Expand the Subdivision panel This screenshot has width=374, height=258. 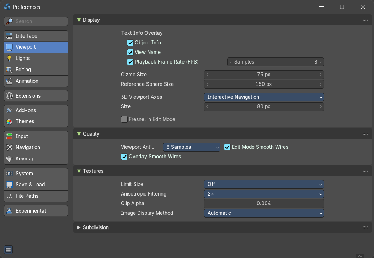(x=79, y=227)
